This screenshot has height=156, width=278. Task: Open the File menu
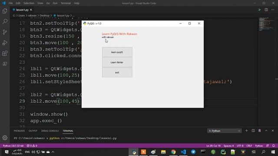(10, 3)
